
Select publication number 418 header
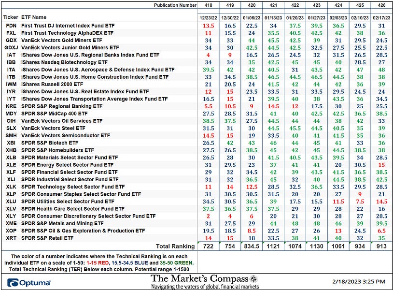[208, 5]
